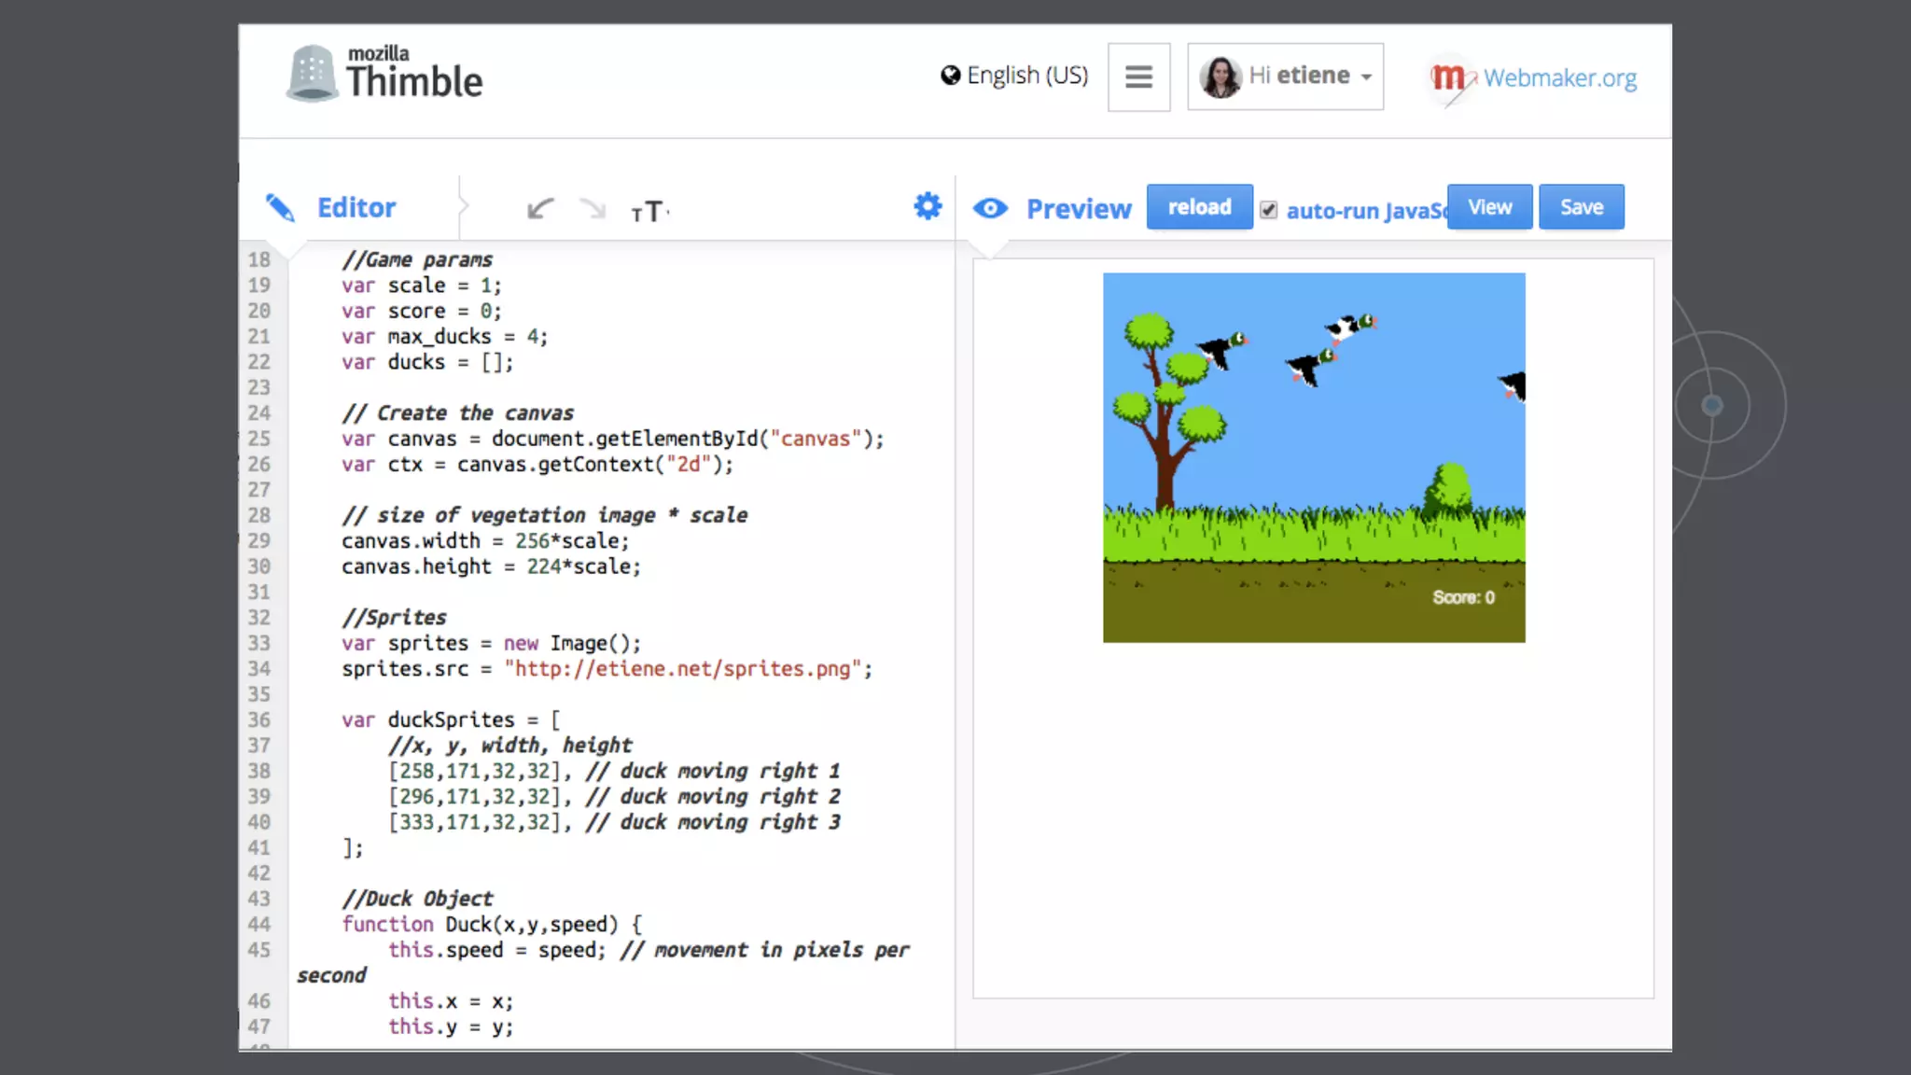
Task: Click the Webmaker 'm' logo icon
Action: pos(1448,77)
